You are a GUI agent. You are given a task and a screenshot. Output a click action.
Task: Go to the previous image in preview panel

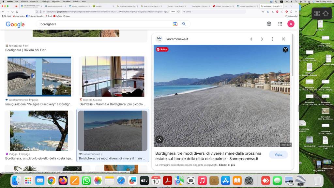pyautogui.click(x=251, y=39)
